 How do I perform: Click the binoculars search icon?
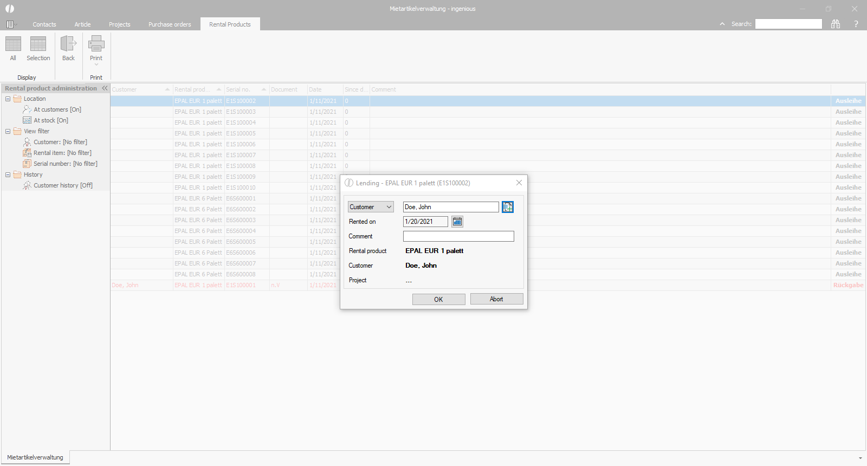click(835, 24)
